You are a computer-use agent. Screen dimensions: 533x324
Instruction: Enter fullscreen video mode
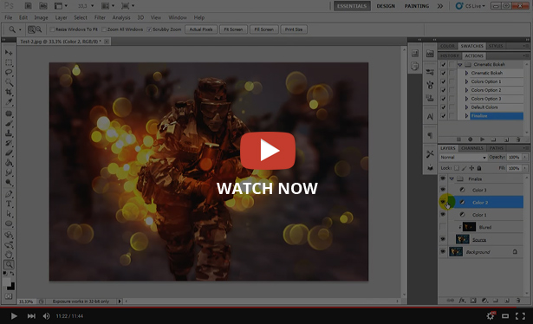[520, 316]
